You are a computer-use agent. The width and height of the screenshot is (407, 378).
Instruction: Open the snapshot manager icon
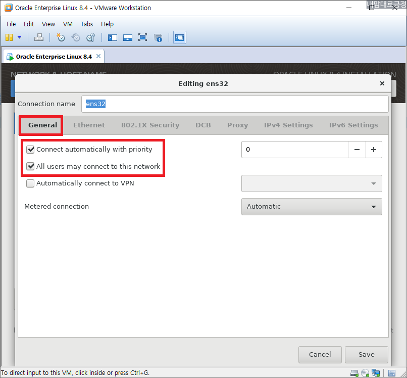[x=90, y=37]
